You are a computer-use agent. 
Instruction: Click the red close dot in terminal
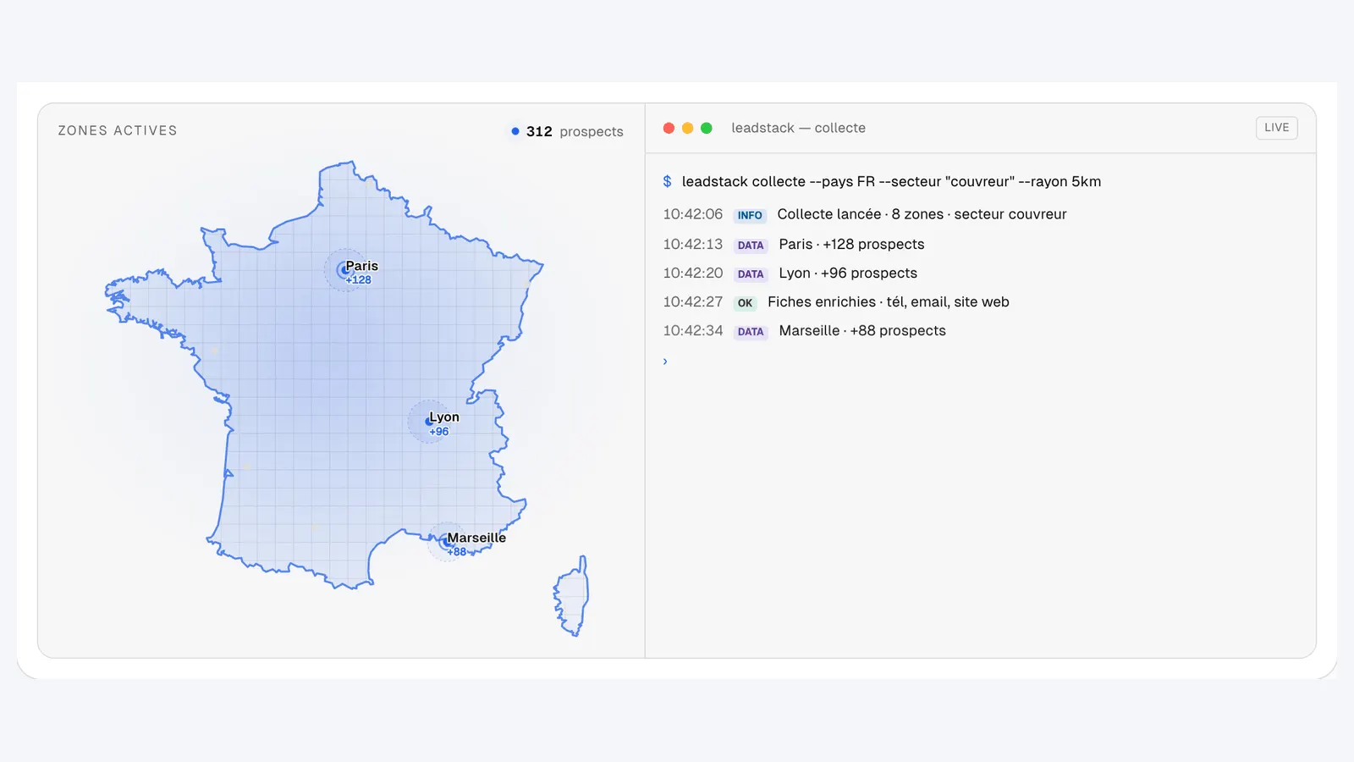click(x=669, y=128)
